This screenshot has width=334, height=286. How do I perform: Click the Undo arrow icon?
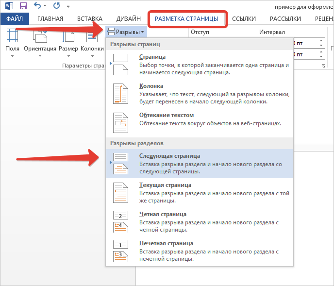tap(37, 6)
